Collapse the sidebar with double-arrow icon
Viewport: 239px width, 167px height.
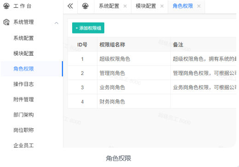click(x=70, y=6)
